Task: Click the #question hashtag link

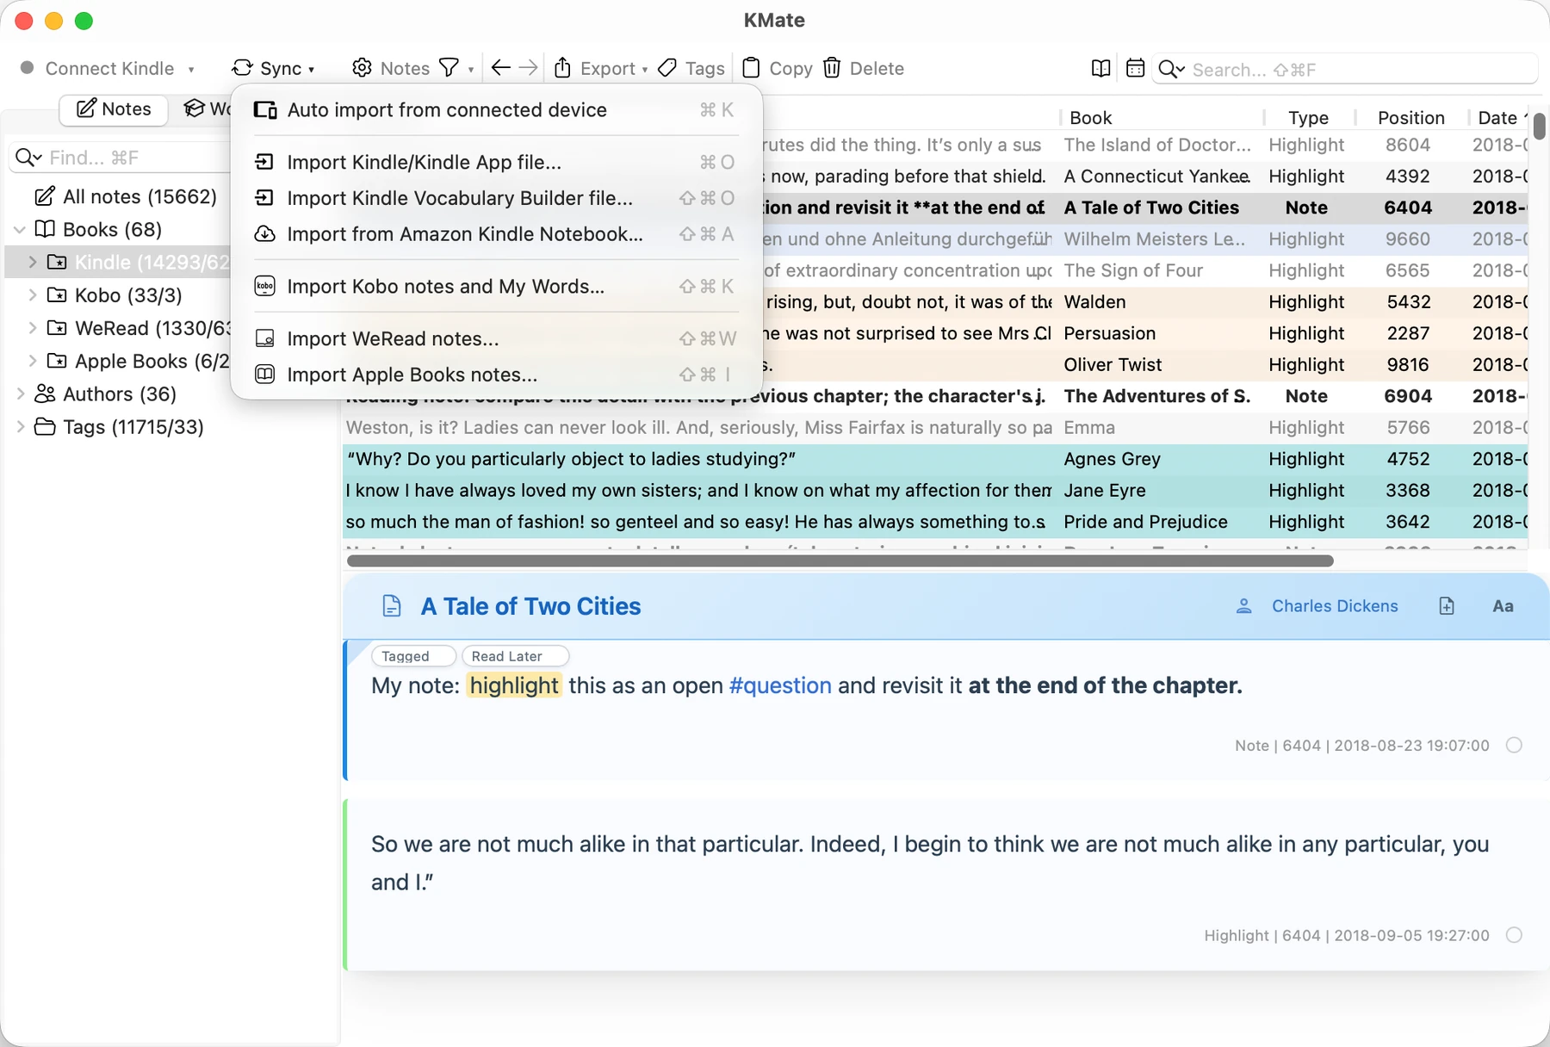Action: pyautogui.click(x=780, y=685)
